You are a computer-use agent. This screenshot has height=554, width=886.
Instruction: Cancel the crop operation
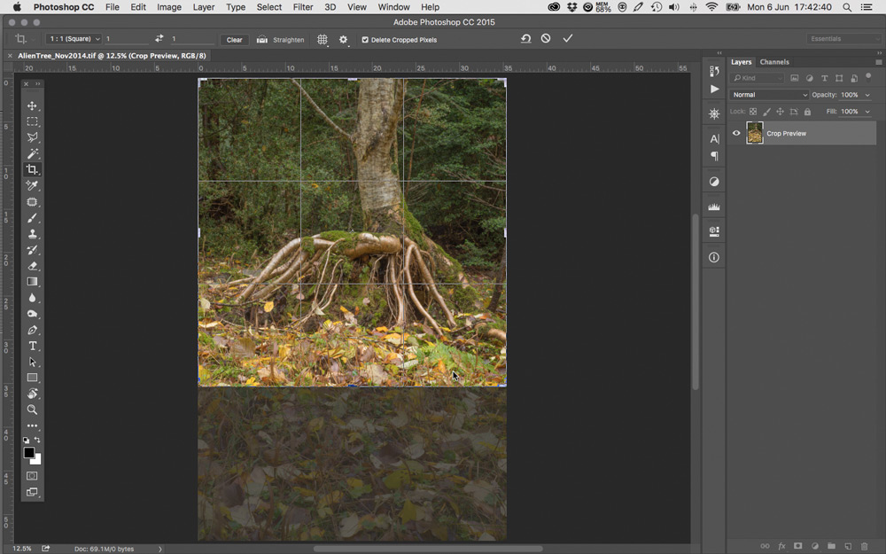[x=546, y=39]
